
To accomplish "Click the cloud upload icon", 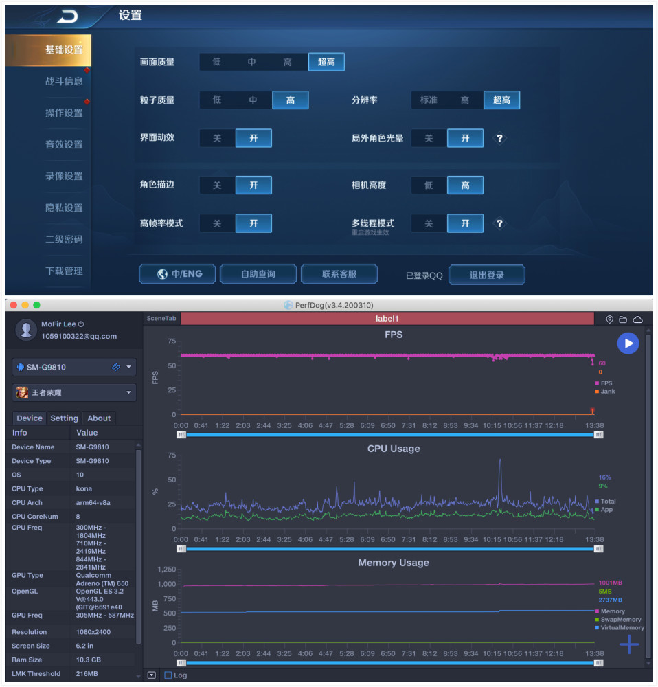I will (637, 319).
